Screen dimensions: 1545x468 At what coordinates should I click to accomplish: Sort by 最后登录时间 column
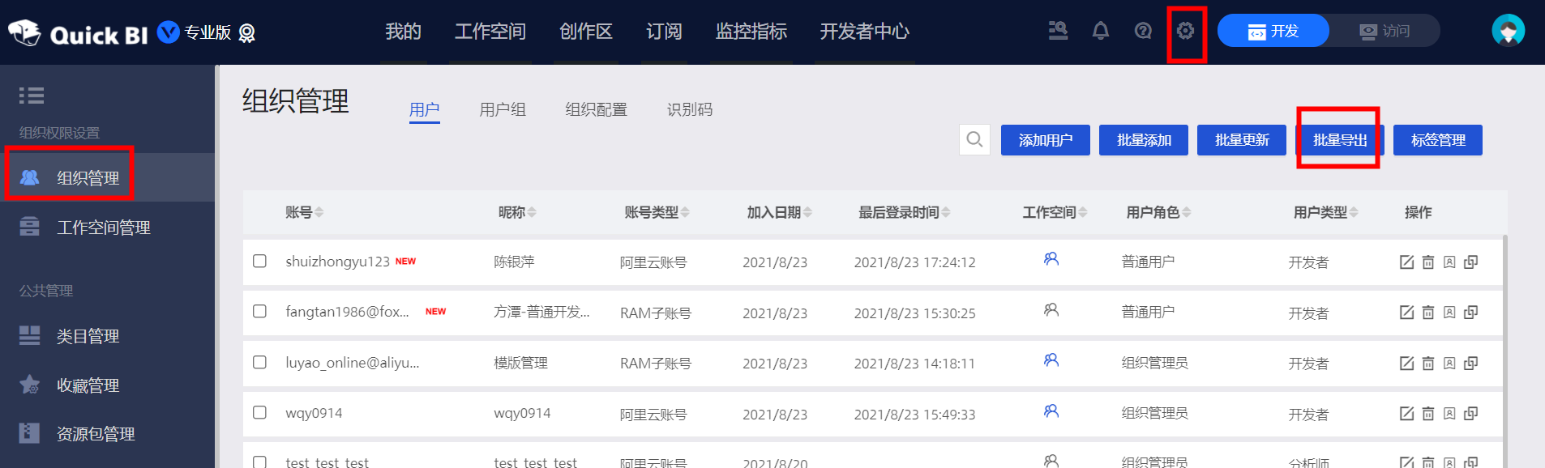pos(946,212)
